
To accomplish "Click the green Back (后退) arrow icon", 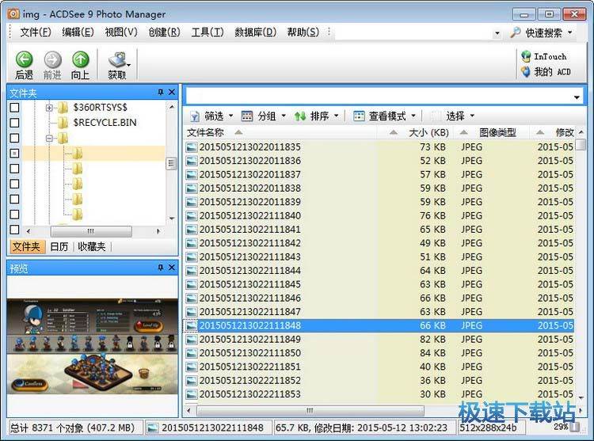I will pyautogui.click(x=24, y=59).
